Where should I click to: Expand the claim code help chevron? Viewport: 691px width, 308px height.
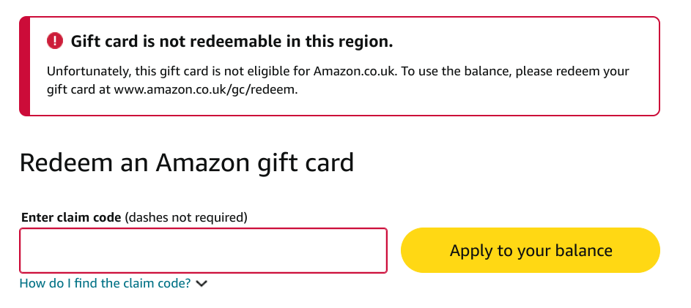tap(202, 284)
